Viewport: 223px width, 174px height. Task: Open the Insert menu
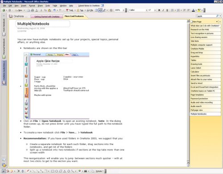click(24, 6)
